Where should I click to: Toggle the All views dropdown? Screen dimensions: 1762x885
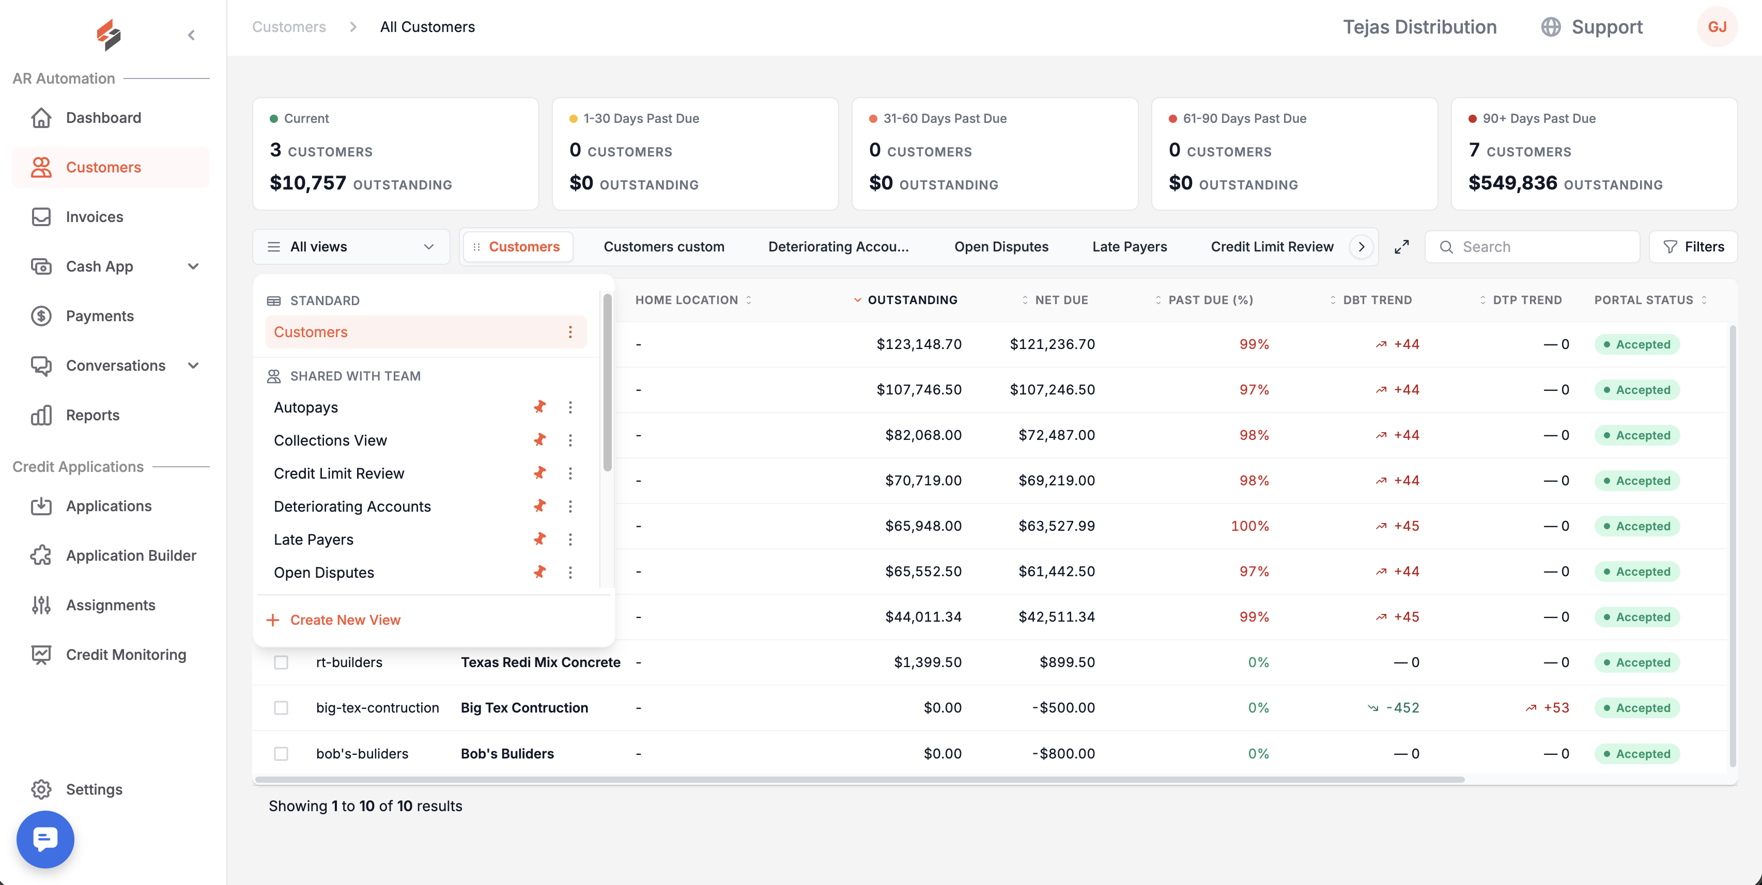pyautogui.click(x=351, y=247)
